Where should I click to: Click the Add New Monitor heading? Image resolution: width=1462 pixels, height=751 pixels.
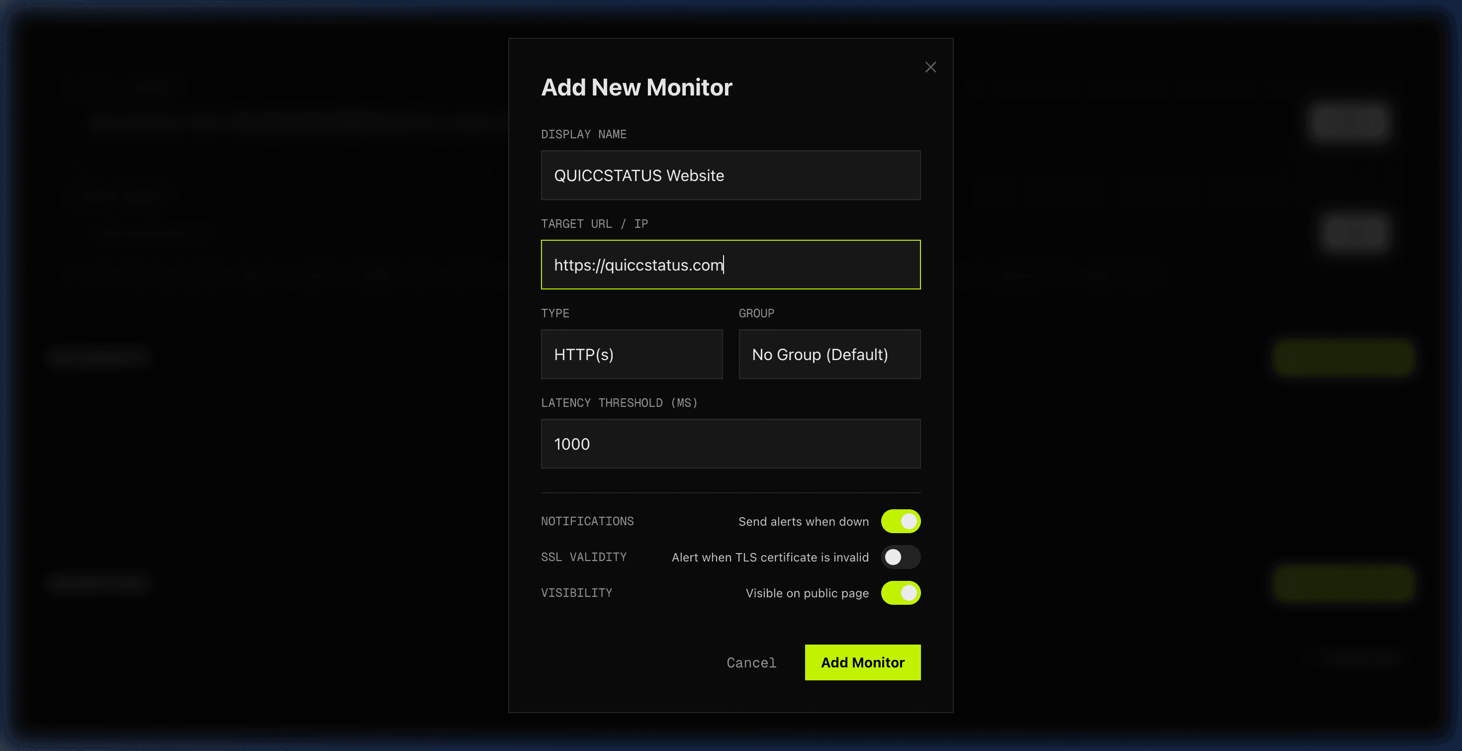636,88
